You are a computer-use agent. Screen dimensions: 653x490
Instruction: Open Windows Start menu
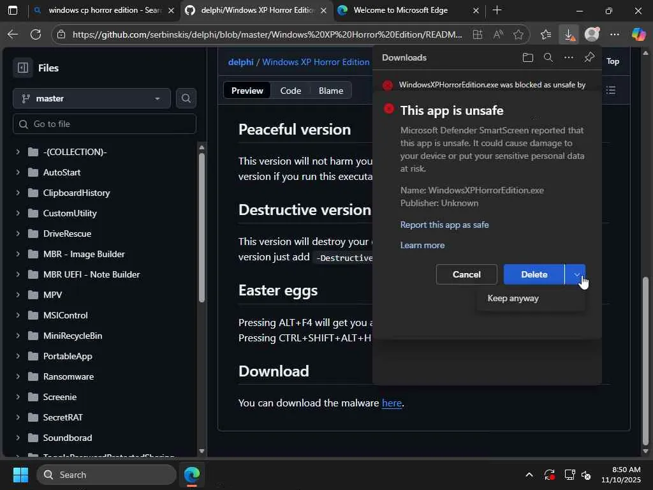pos(20,475)
